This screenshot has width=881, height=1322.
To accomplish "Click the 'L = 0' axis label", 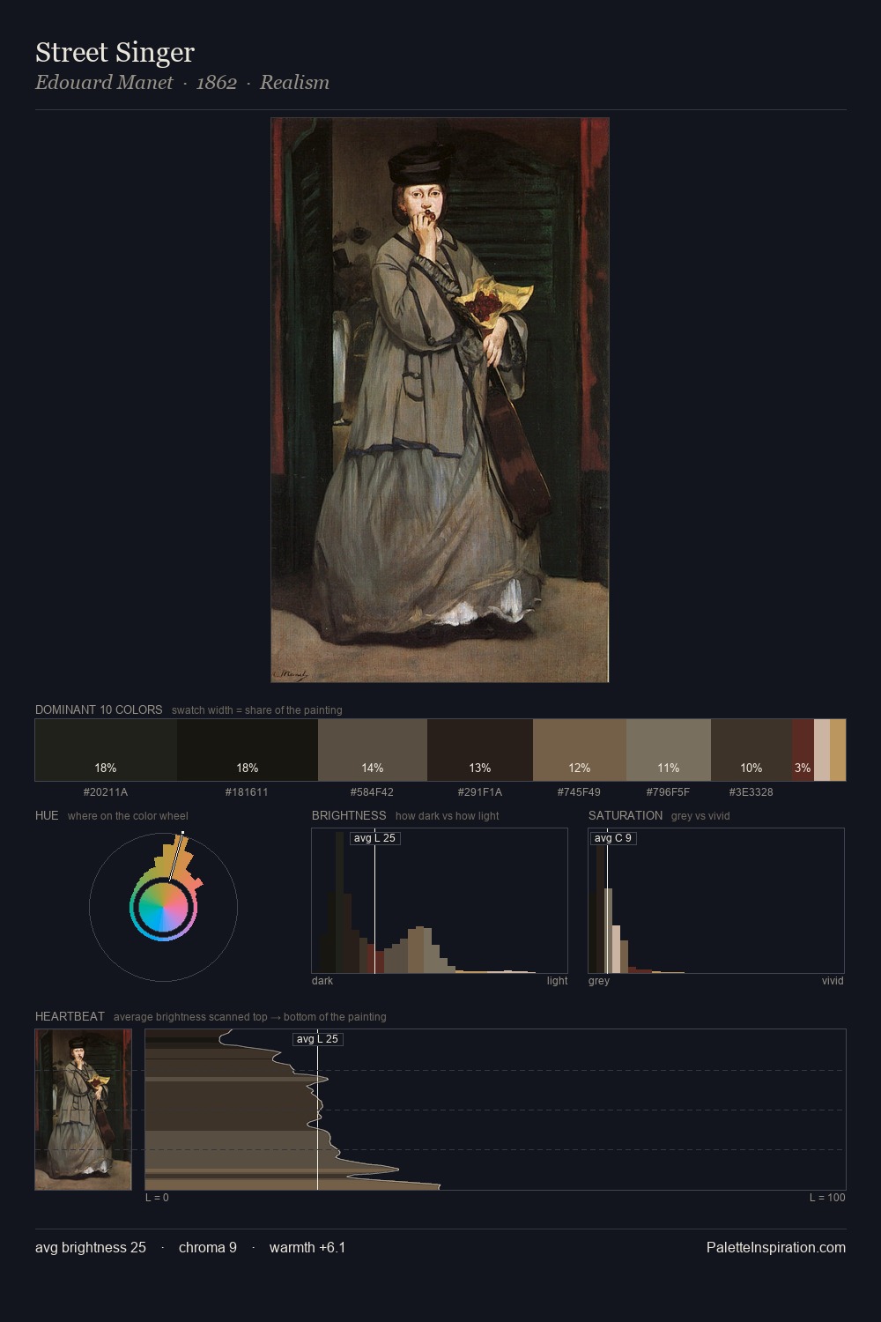I will 157,1198.
